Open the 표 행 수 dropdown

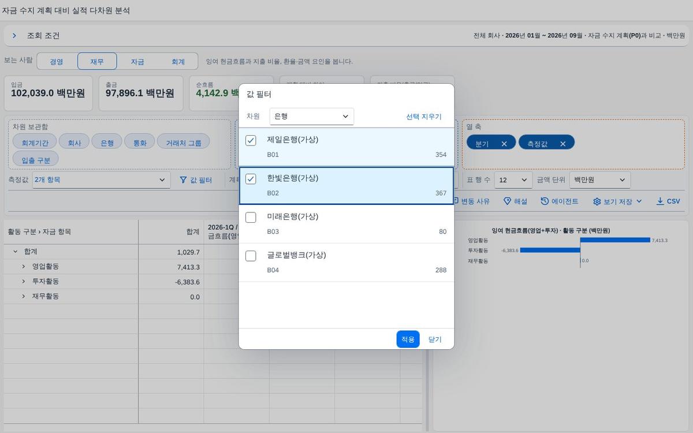(513, 180)
